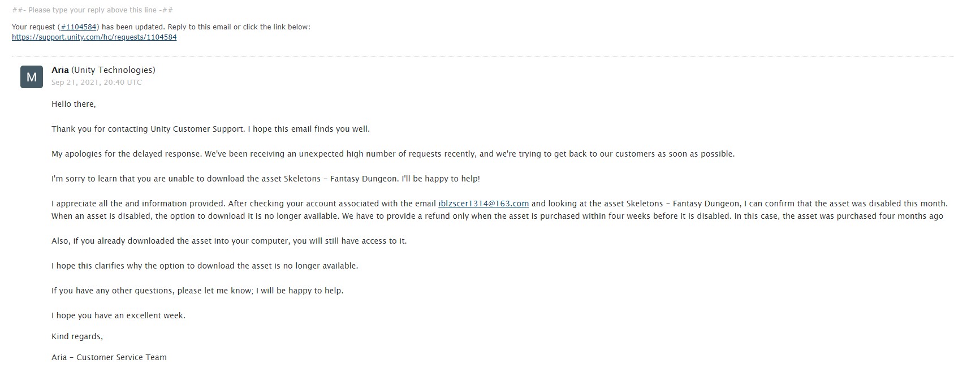Click the sender avatar icon labeled M
The image size is (954, 372).
click(32, 77)
